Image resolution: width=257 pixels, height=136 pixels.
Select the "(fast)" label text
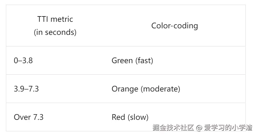pyautogui.click(x=144, y=61)
